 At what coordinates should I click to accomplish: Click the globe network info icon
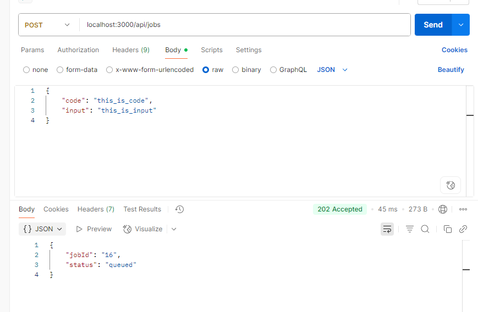click(443, 209)
